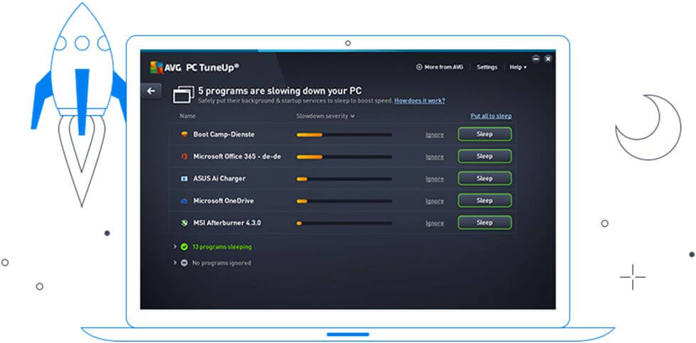This screenshot has height=343, width=696.
Task: Click the No programs ignored text
Action: coord(222,263)
